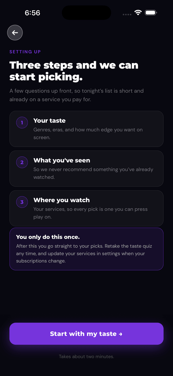
Task: Go back using the arrow button
Action: click(x=15, y=33)
